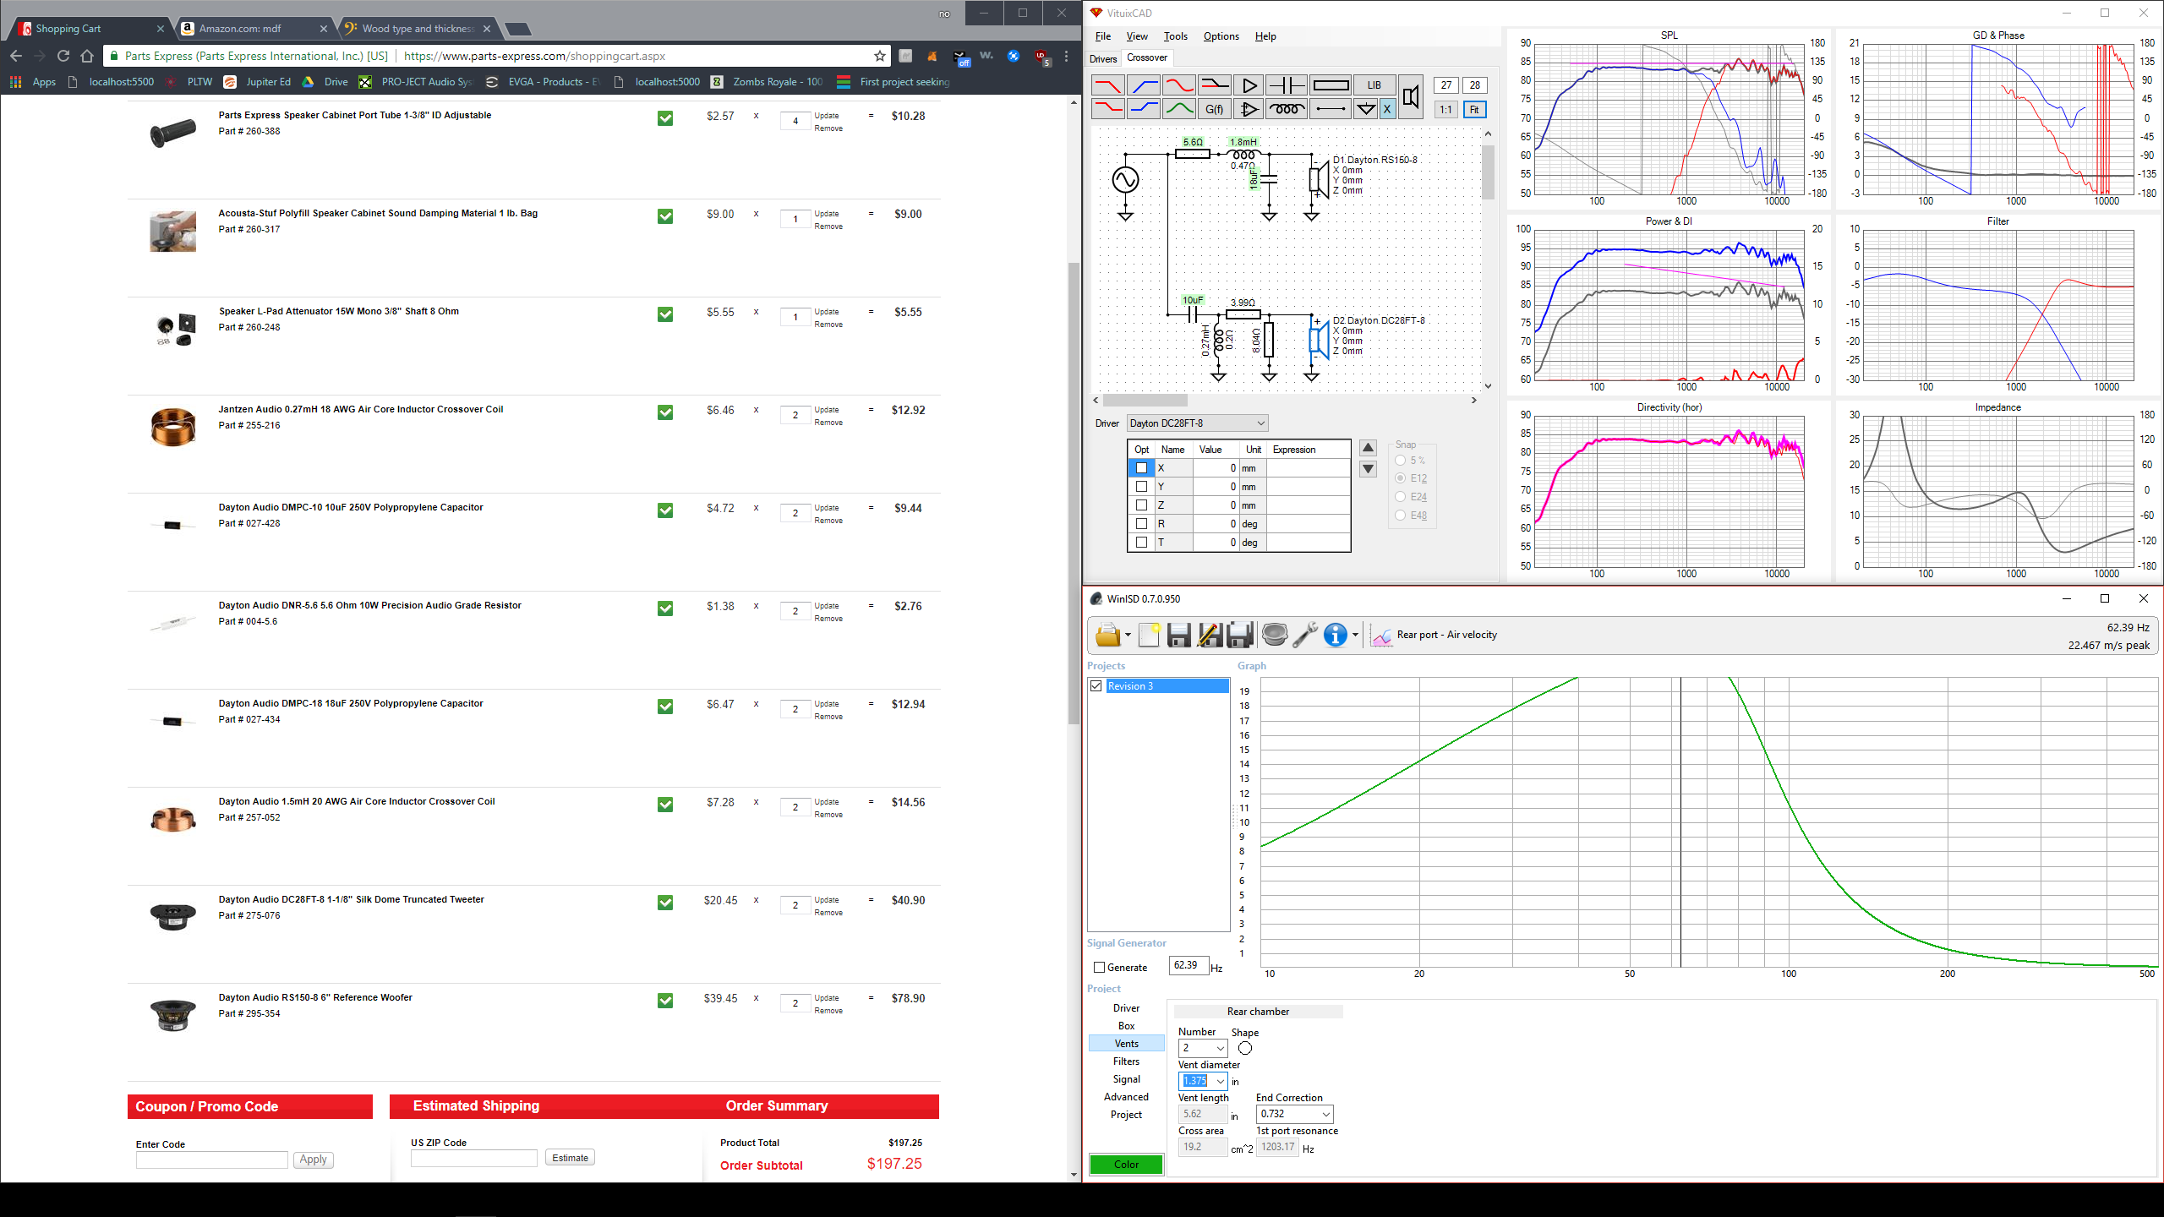Add a buffer amplifier triangle in VituixCAD
The image size is (2164, 1217).
(1249, 85)
